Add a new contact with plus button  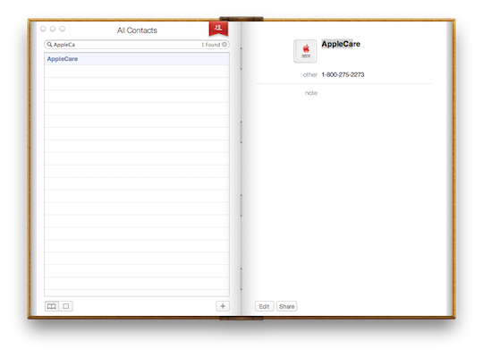(223, 306)
